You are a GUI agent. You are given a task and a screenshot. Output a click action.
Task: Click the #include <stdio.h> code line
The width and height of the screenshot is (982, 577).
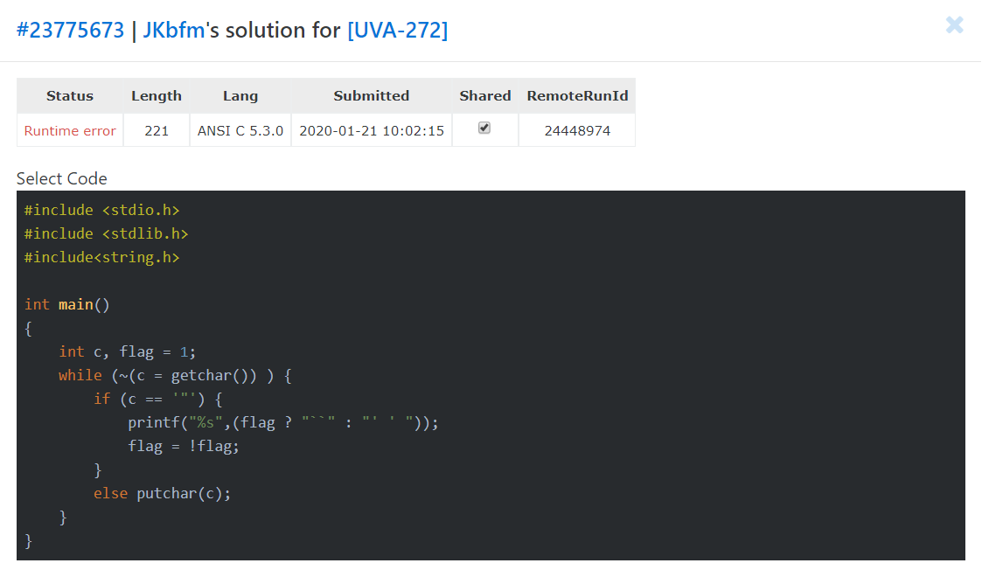[x=102, y=211]
